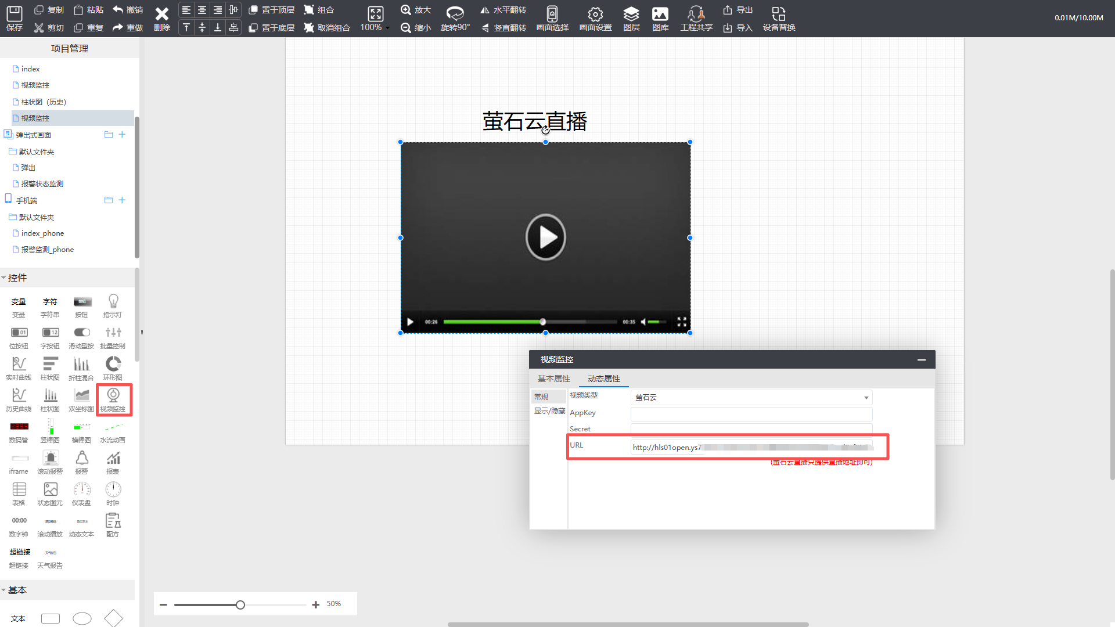1115x627 pixels.
Task: Open the 图库 image library
Action: 660,14
